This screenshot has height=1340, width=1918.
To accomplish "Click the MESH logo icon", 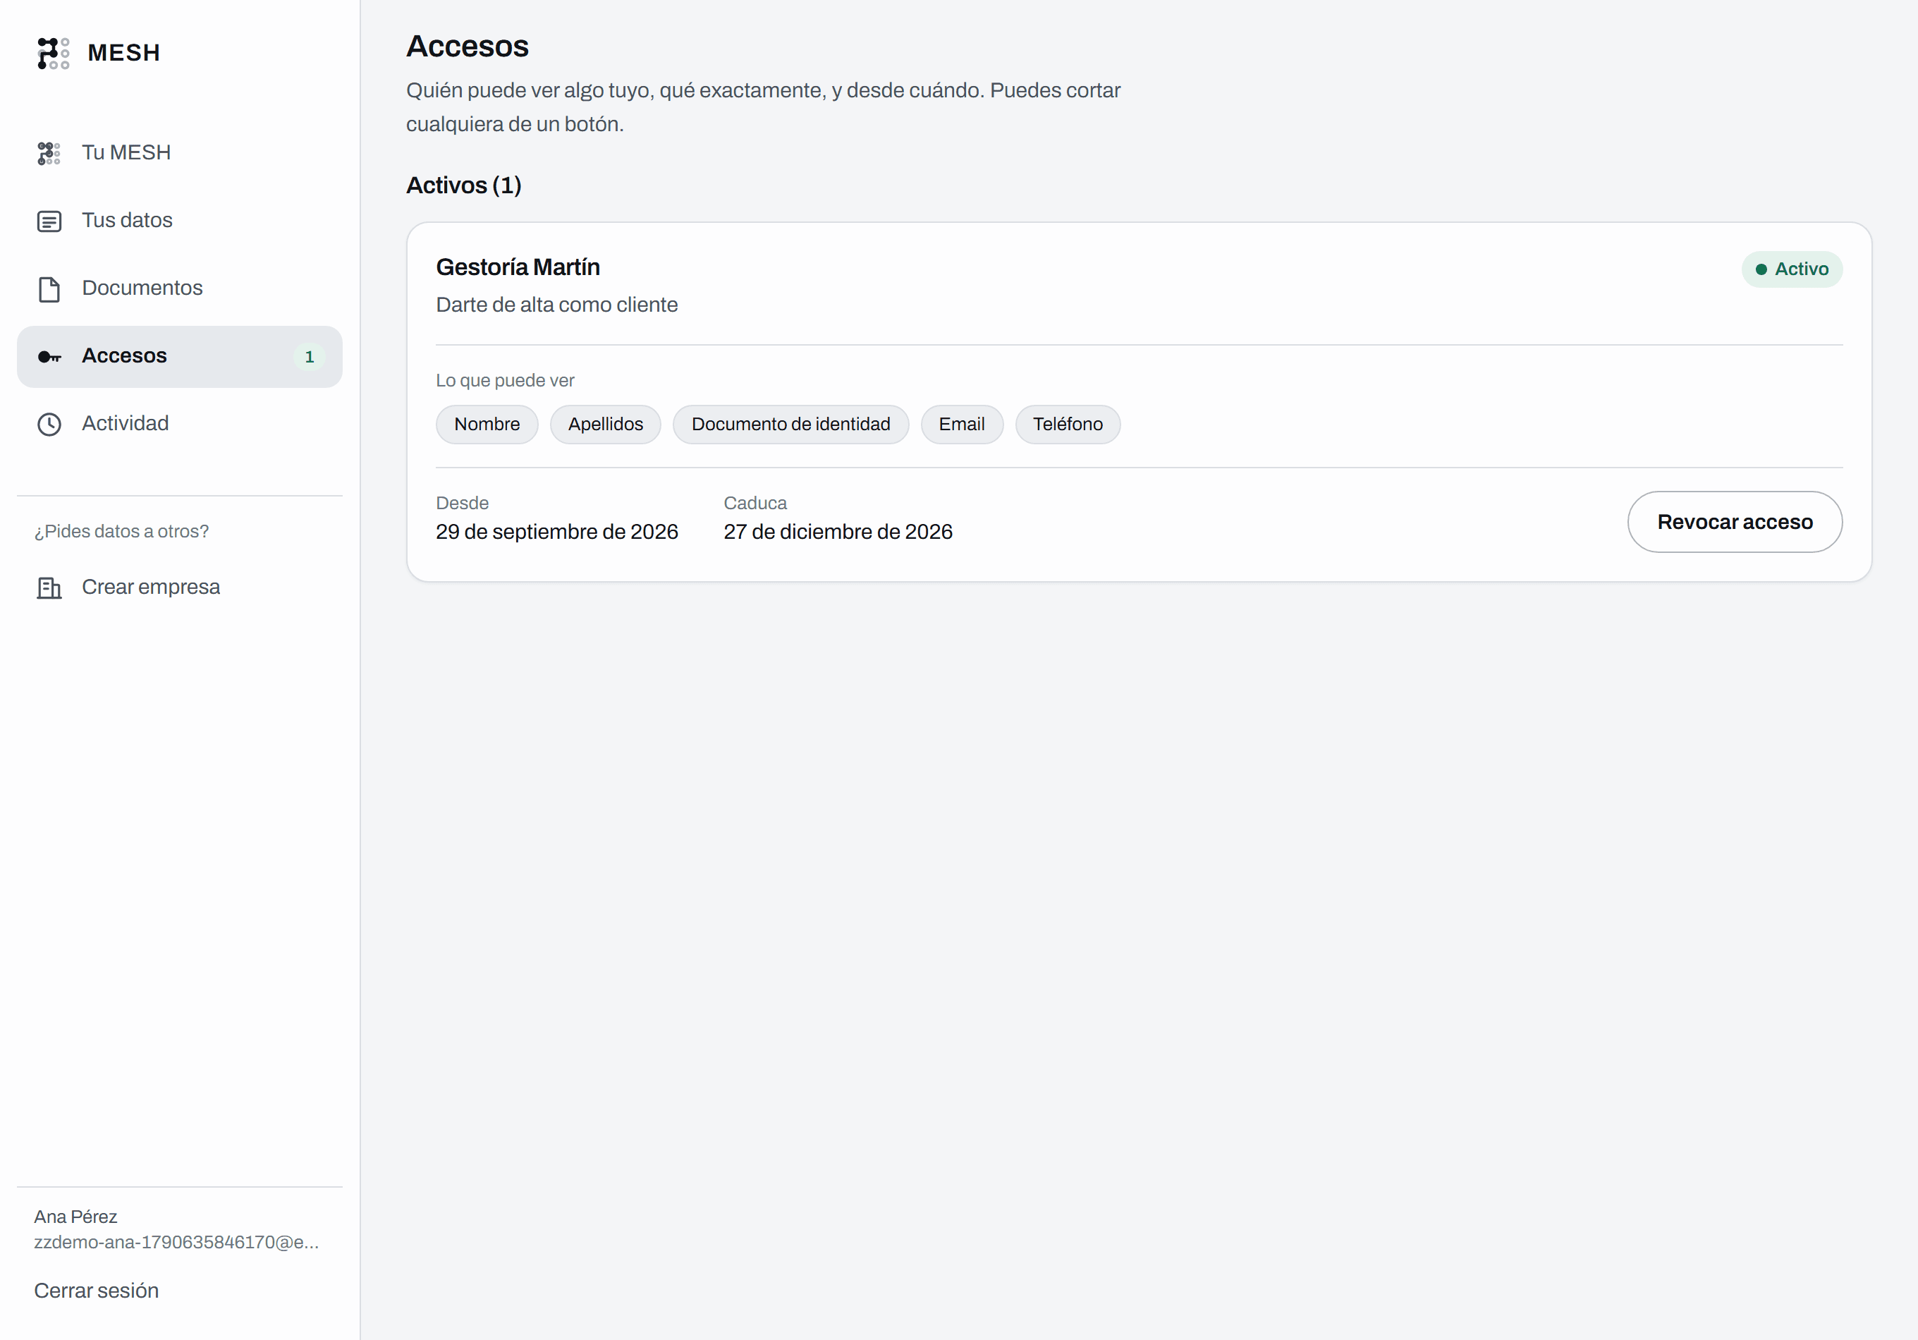I will [54, 53].
